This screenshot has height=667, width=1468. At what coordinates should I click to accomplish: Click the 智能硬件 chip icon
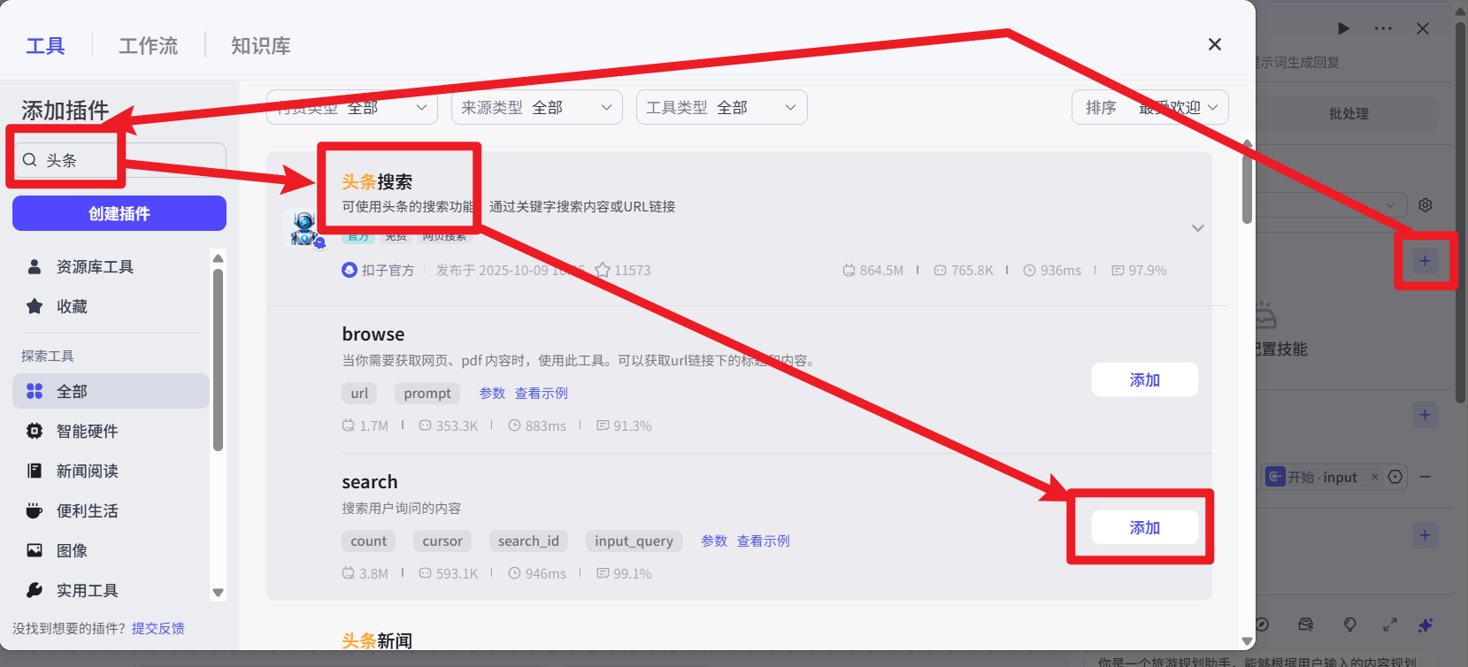click(x=35, y=431)
